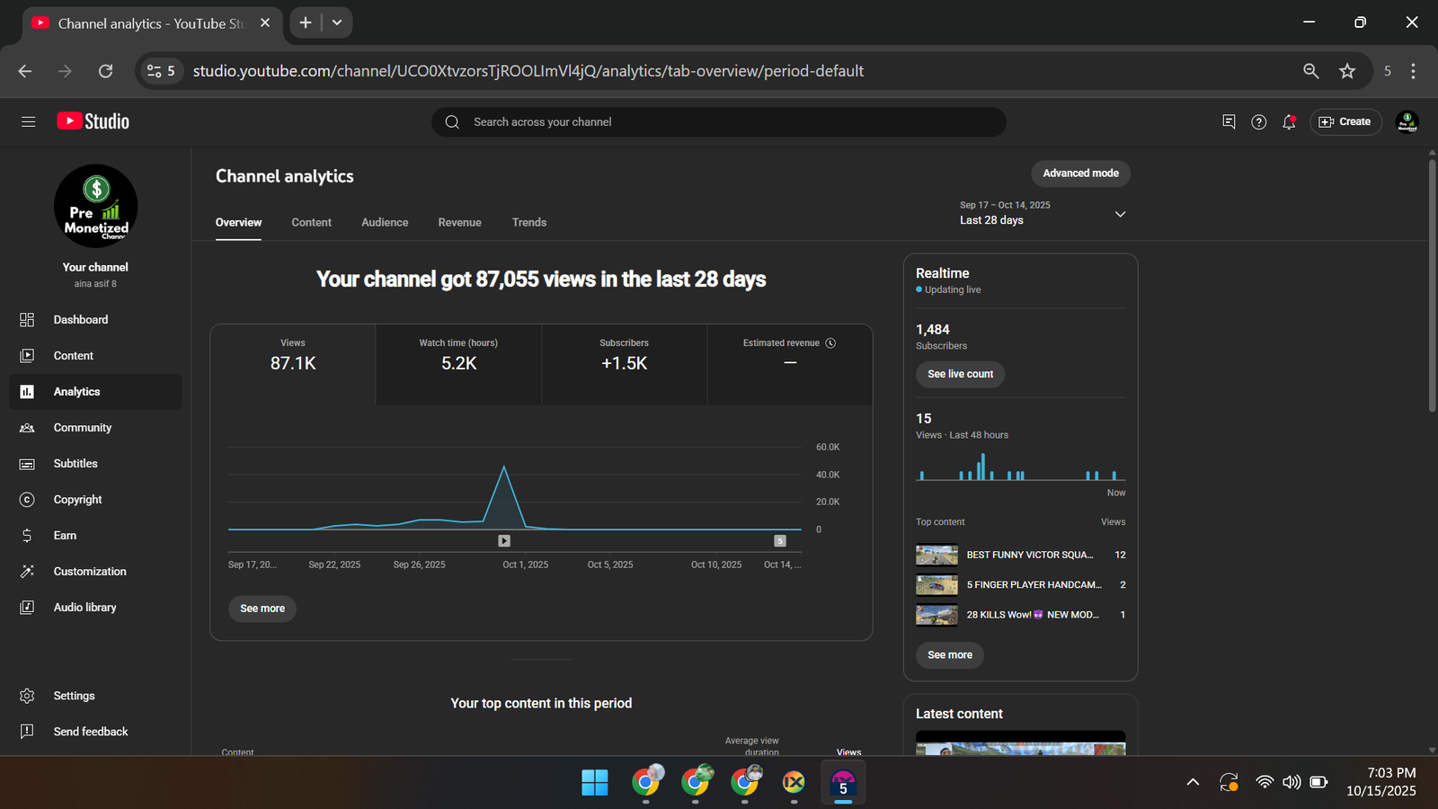Click the notifications bell icon
The height and width of the screenshot is (809, 1438).
[x=1289, y=122]
